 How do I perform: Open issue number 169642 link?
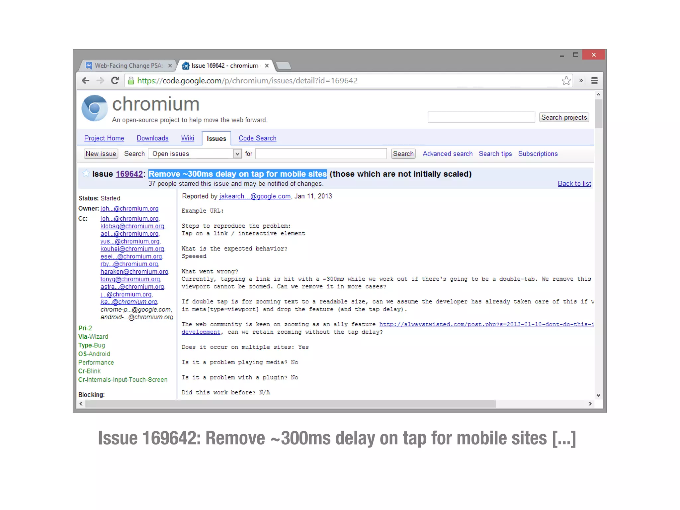point(129,174)
